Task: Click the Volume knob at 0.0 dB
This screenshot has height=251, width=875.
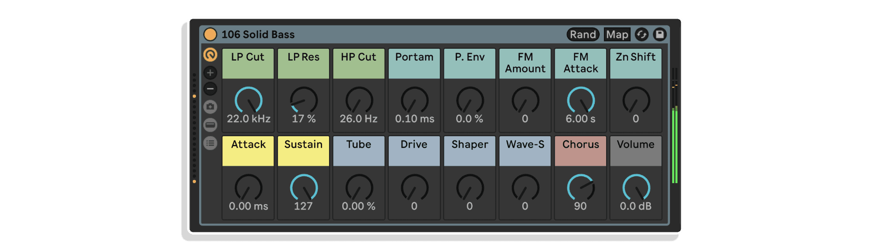Action: (x=636, y=187)
